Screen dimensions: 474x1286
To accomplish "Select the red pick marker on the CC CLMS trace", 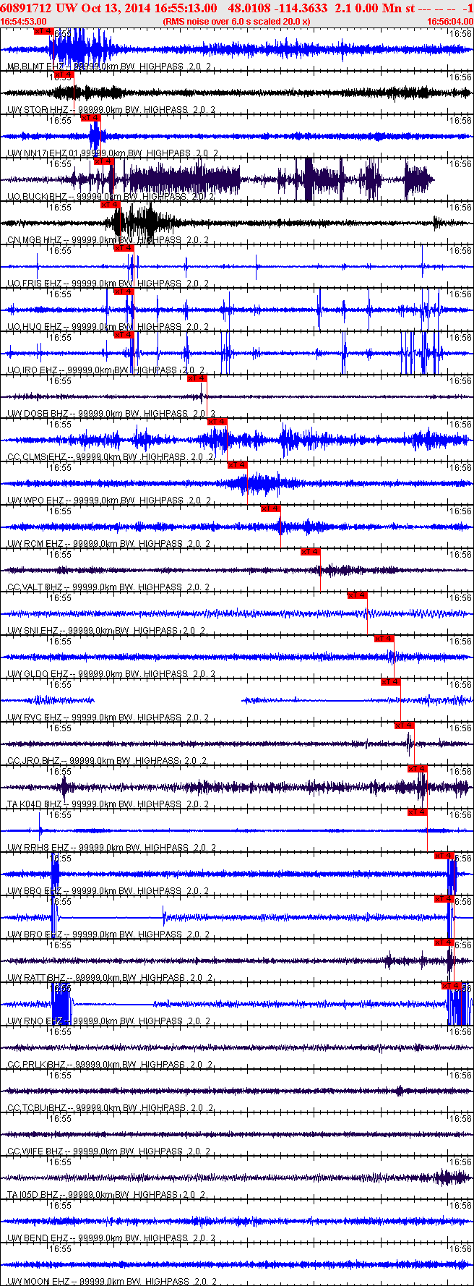I will pyautogui.click(x=217, y=422).
